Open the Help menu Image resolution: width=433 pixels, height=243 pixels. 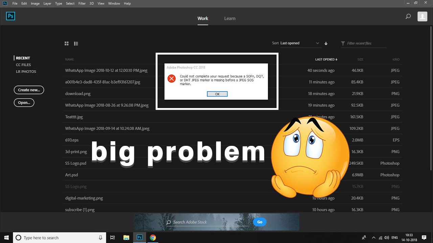point(127,3)
